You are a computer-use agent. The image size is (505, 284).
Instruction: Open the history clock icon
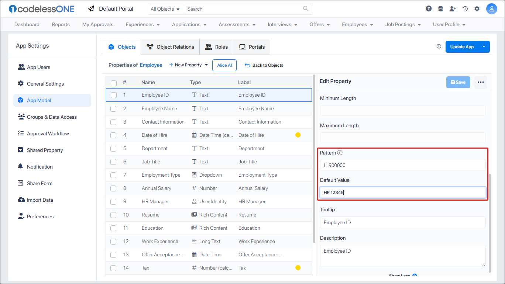465,9
